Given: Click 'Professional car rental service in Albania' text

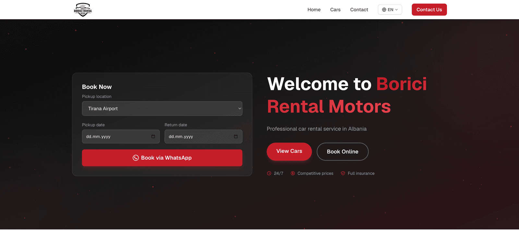Looking at the screenshot, I should pos(317,129).
